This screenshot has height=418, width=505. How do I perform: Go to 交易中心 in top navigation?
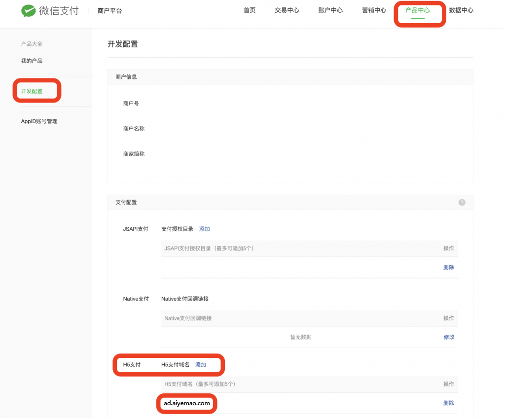click(x=287, y=10)
